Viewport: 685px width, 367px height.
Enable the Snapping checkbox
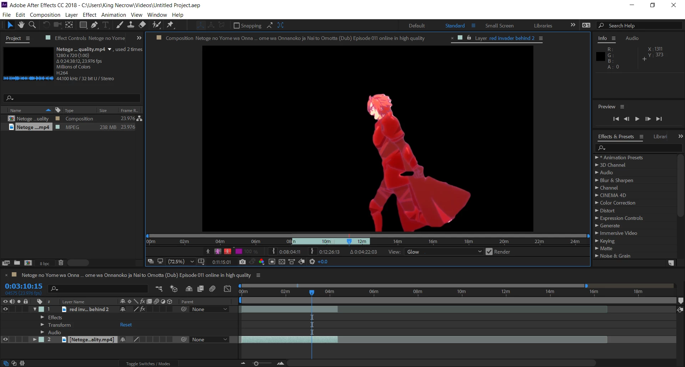click(x=237, y=25)
